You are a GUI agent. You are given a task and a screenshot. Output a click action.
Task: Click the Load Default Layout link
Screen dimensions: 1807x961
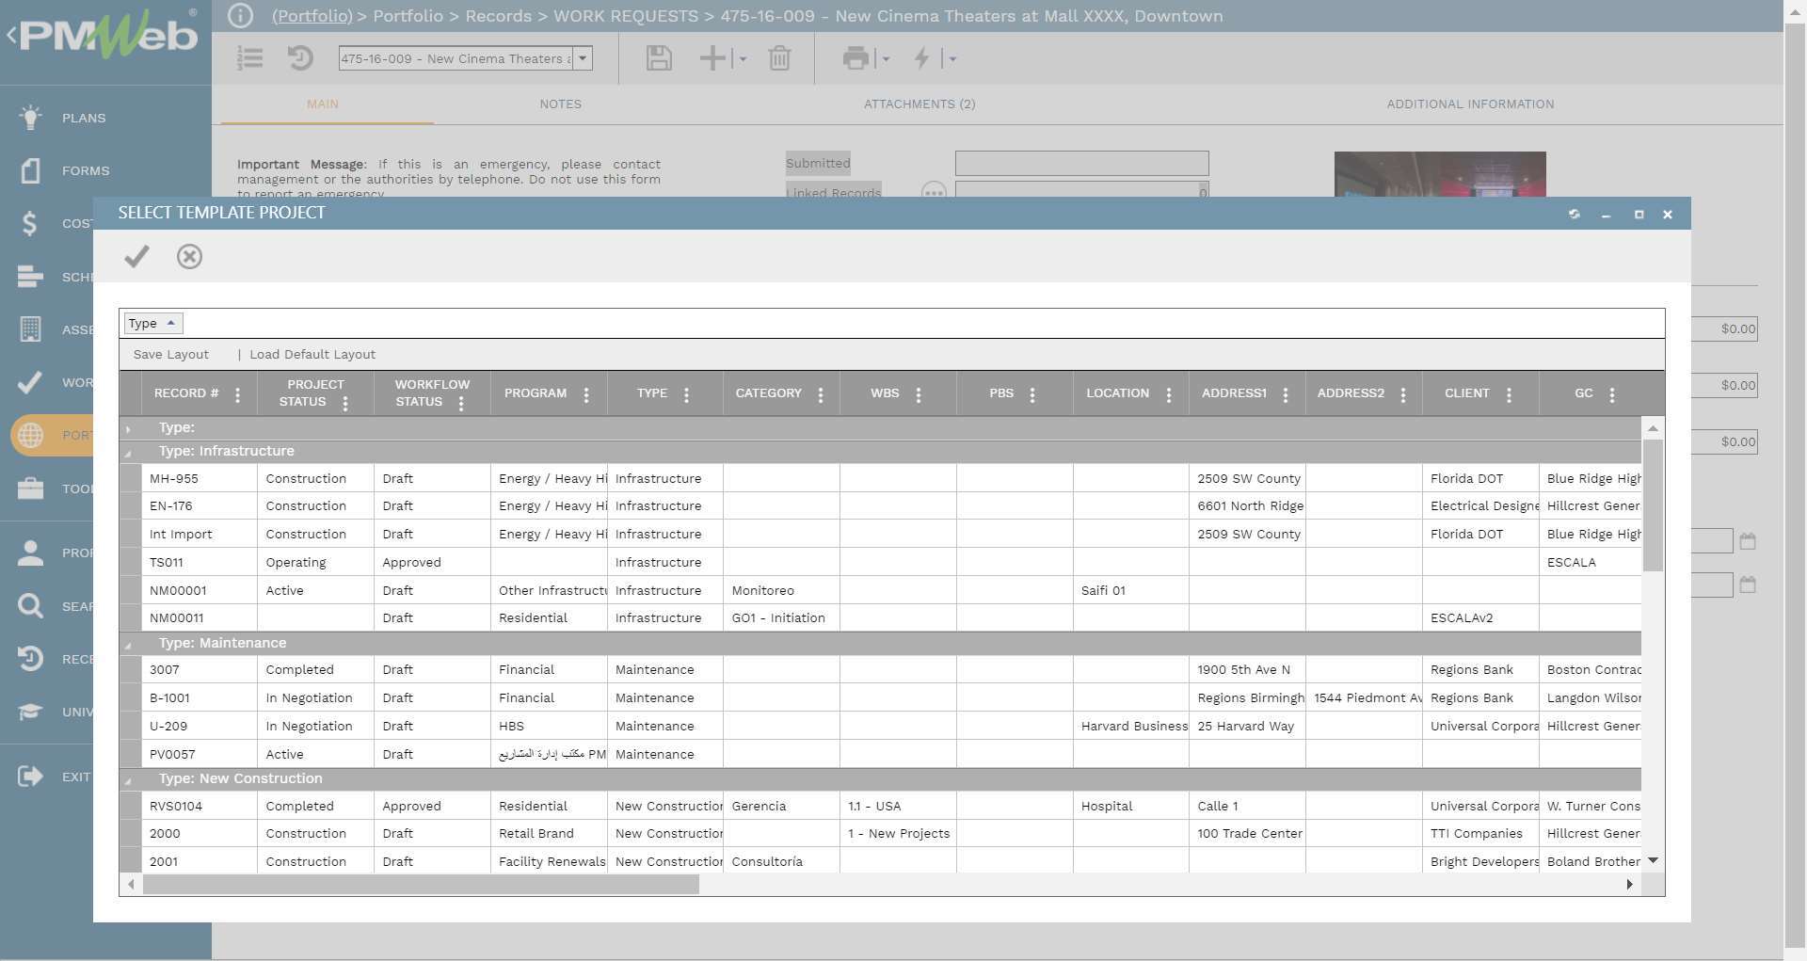click(x=312, y=354)
